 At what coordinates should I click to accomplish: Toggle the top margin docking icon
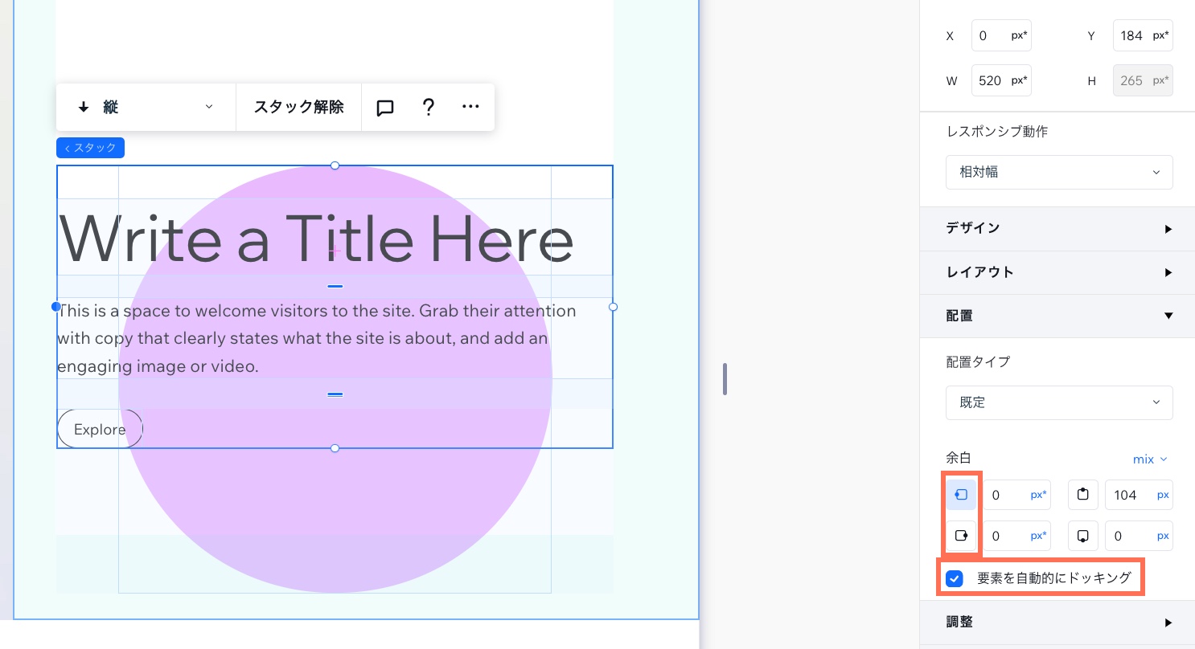point(1083,495)
